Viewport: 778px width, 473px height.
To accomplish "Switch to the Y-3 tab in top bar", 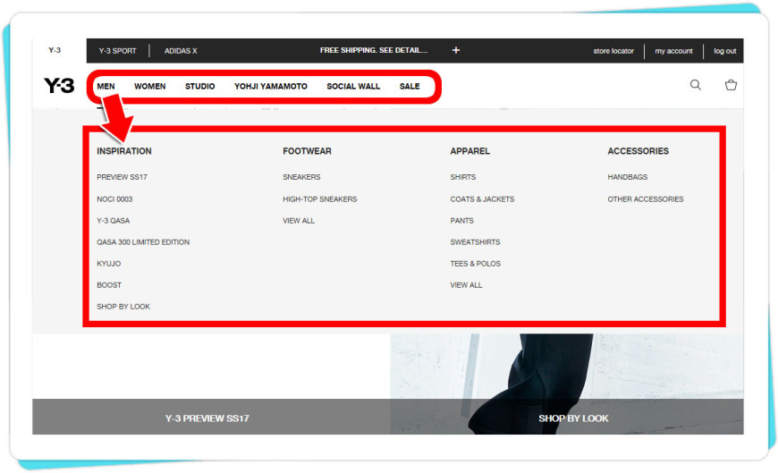I will pyautogui.click(x=55, y=50).
